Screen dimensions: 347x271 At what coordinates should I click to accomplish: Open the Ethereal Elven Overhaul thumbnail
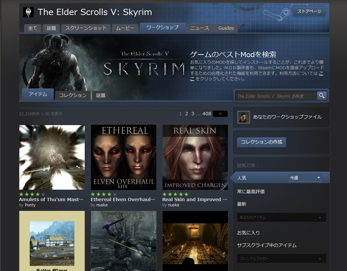click(x=124, y=157)
